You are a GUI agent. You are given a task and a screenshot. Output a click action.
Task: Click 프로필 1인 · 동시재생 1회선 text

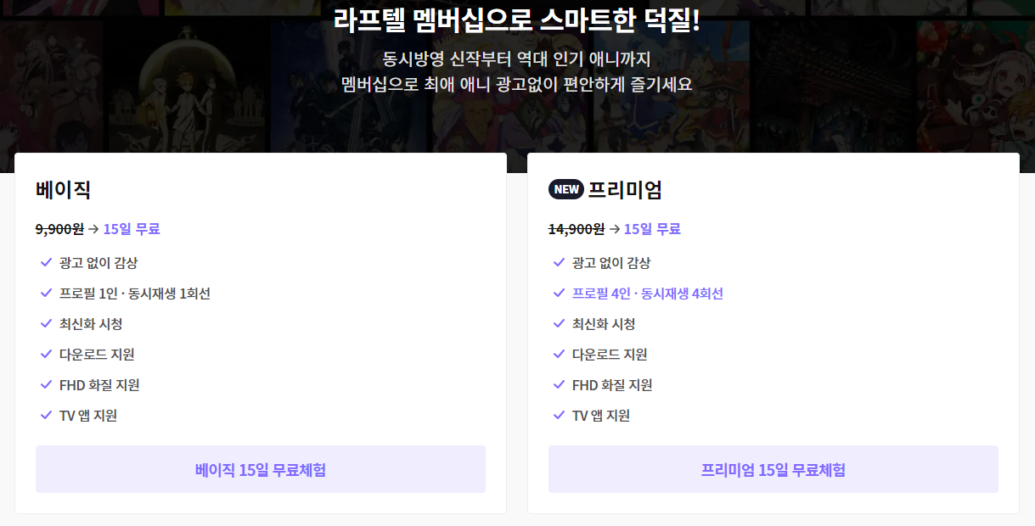tap(135, 294)
